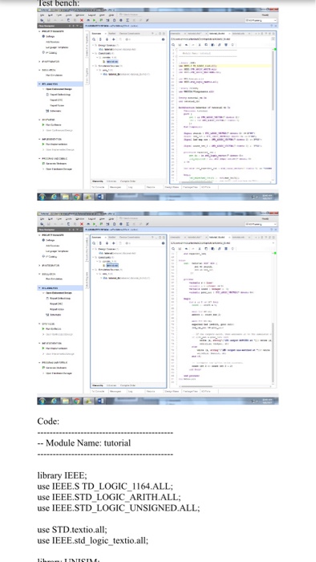Open Messages tab in first screenshot
316x562 pixels.
click(x=115, y=187)
